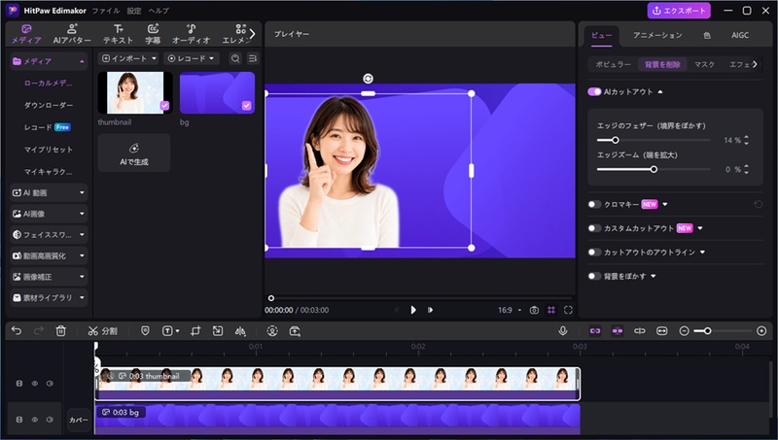The image size is (778, 440).
Task: Expand the AI 動画 section
Action: 49,192
